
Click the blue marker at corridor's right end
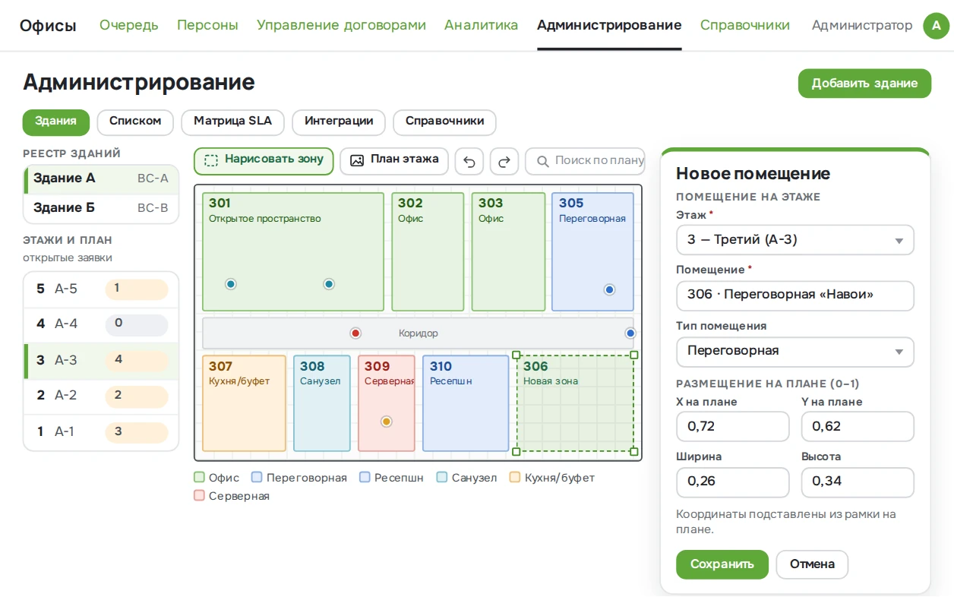630,333
